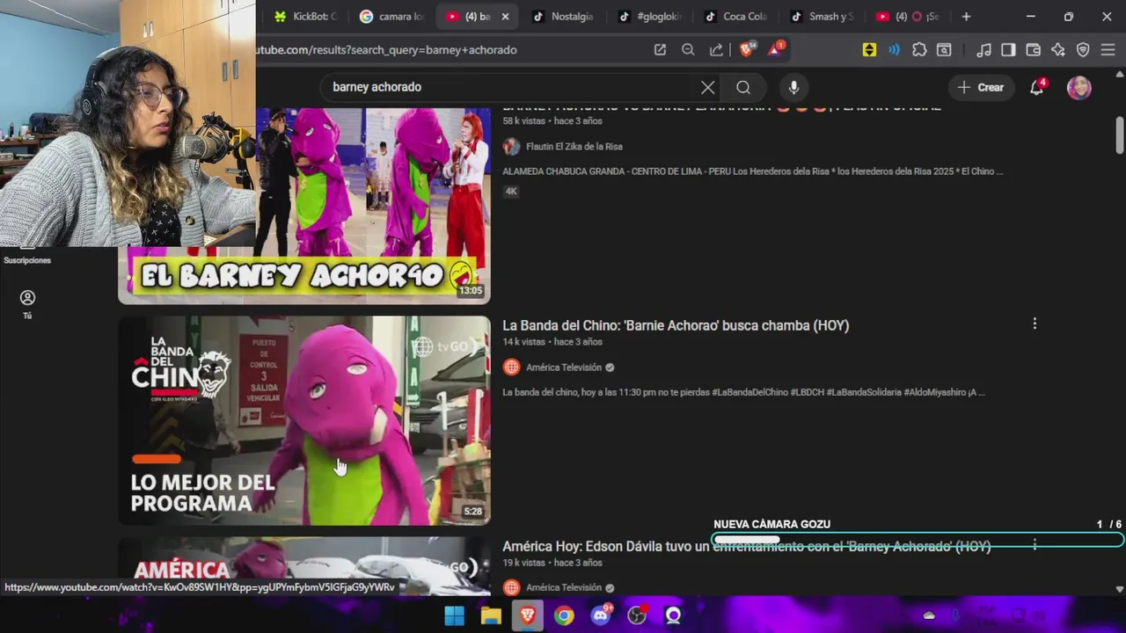Screen dimensions: 1126x633
Task: Open the América Hoy video thumbnail
Action: pos(304,566)
